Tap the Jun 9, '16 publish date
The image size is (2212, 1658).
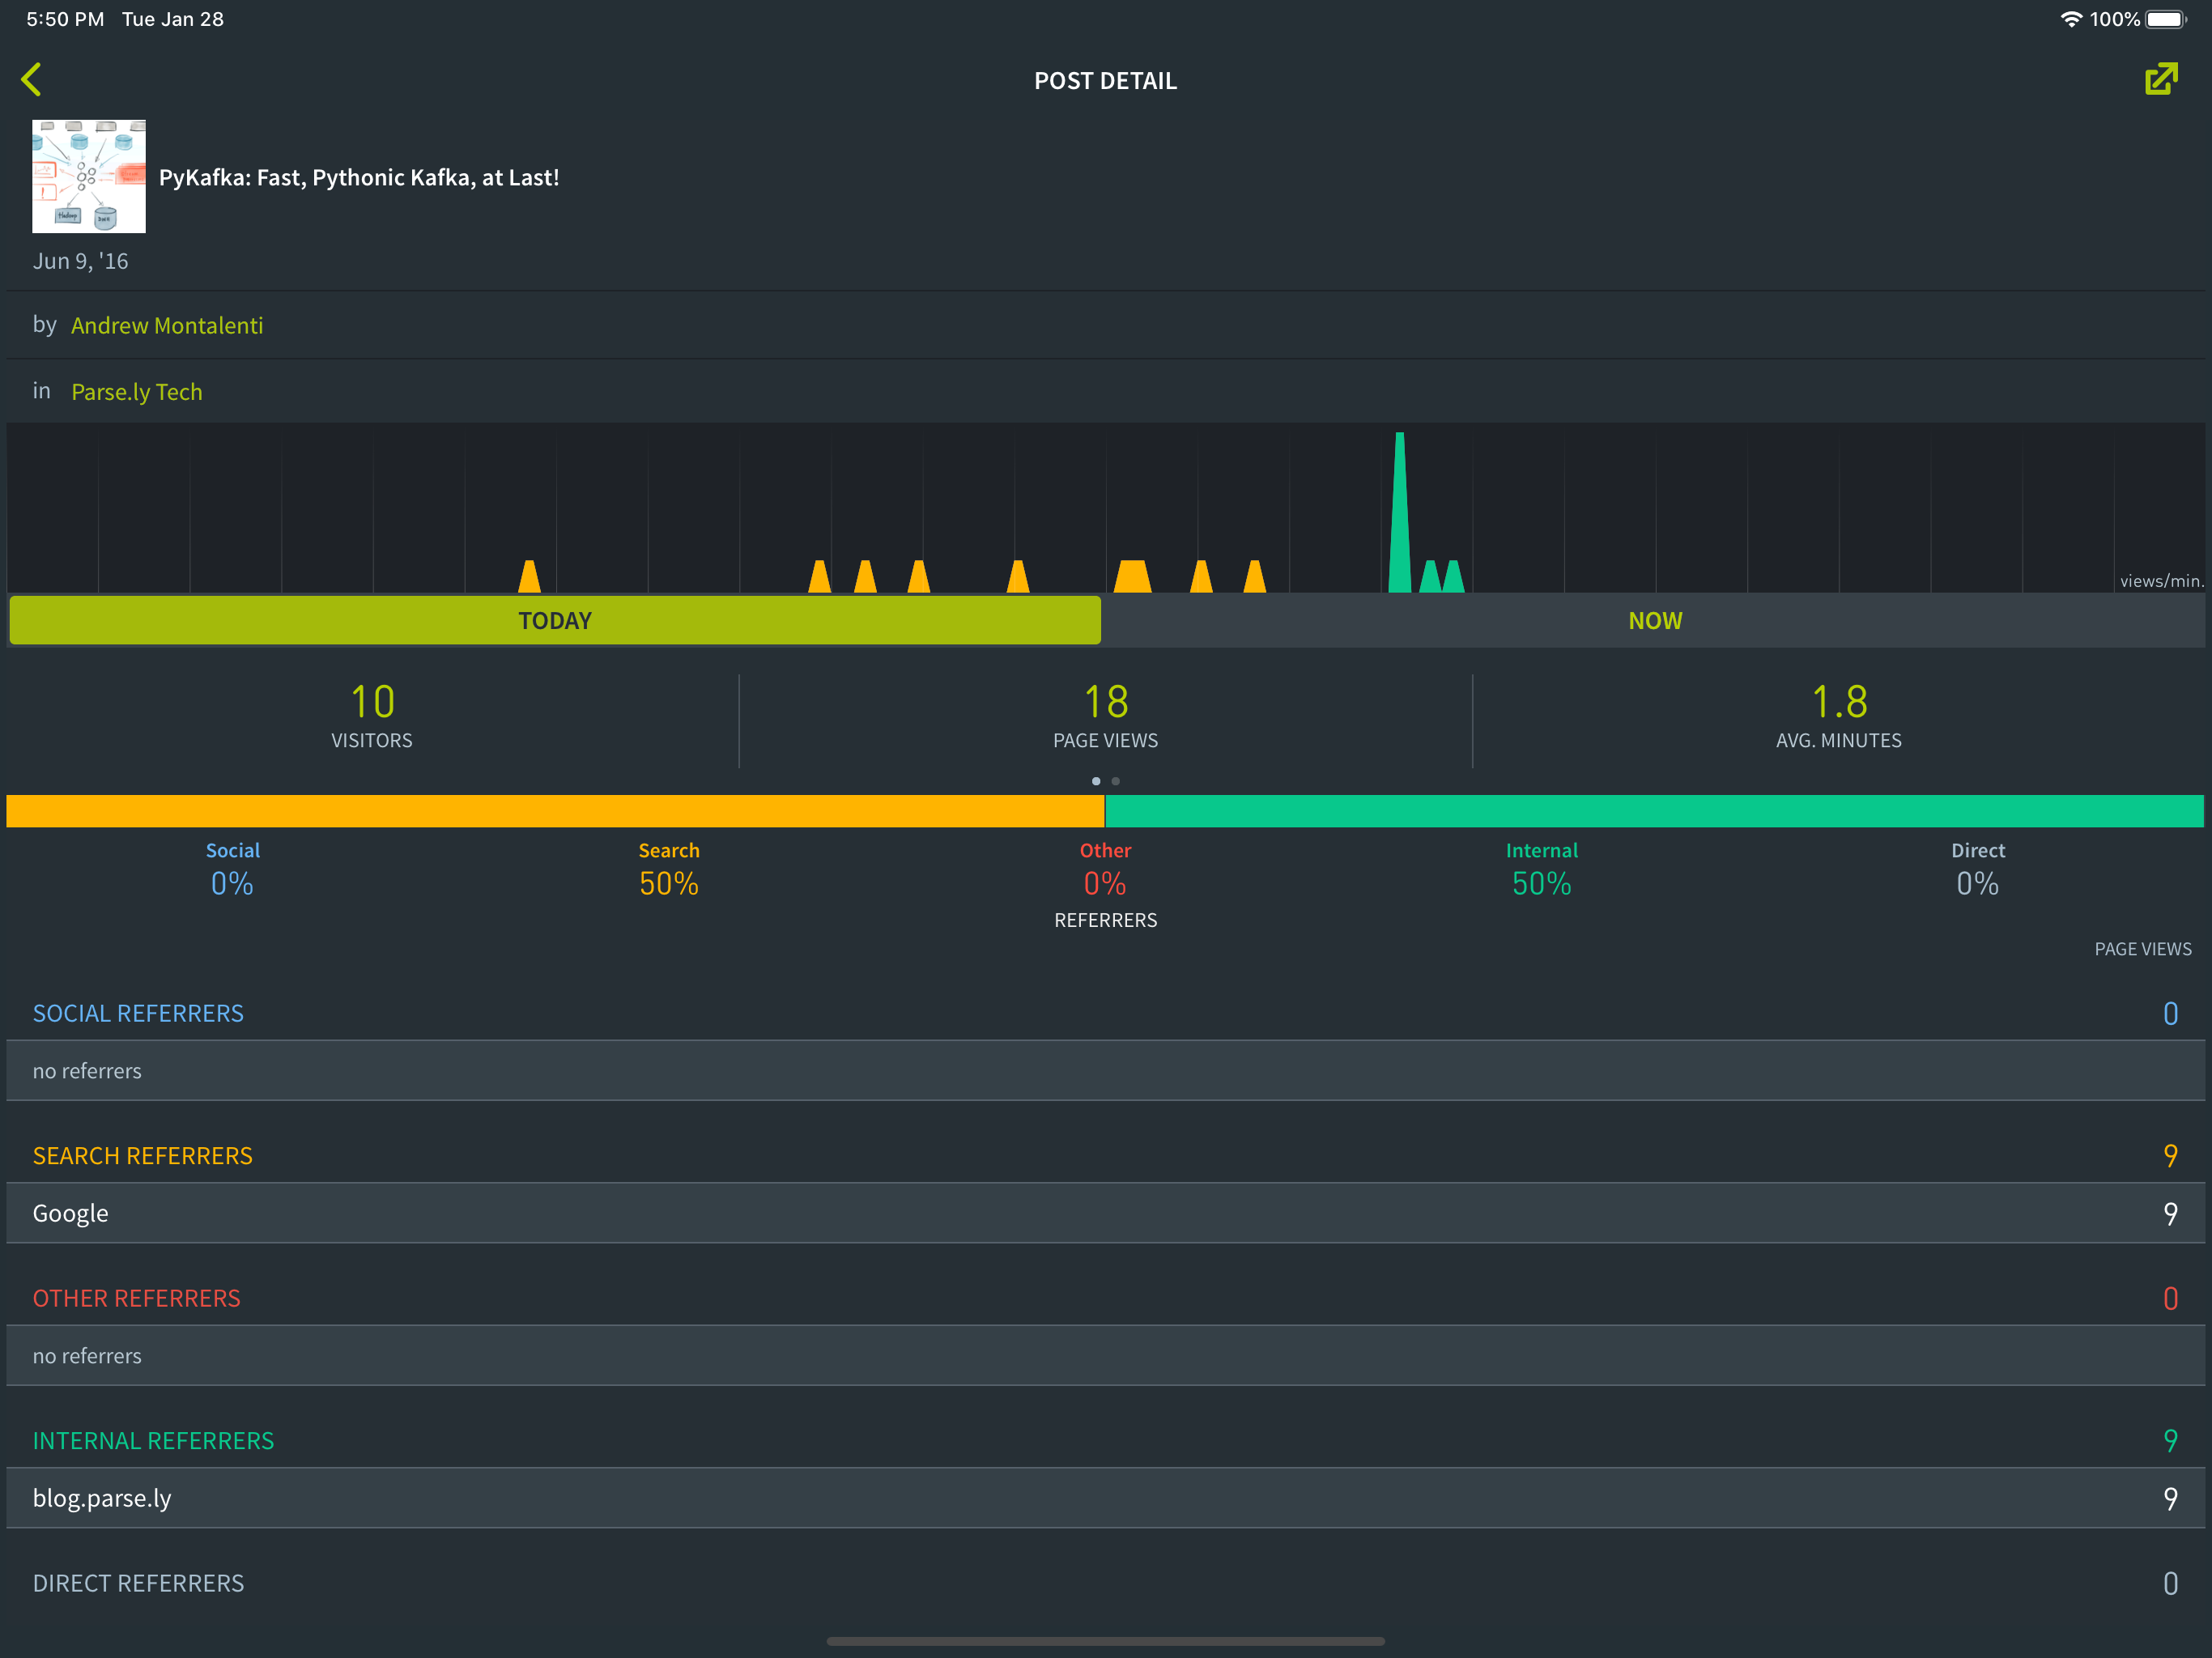click(80, 261)
